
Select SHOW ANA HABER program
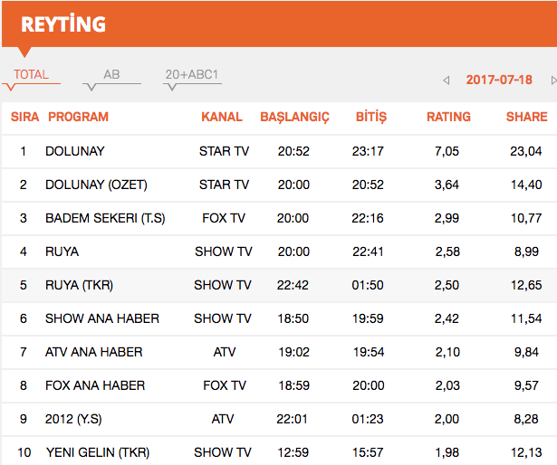point(101,318)
